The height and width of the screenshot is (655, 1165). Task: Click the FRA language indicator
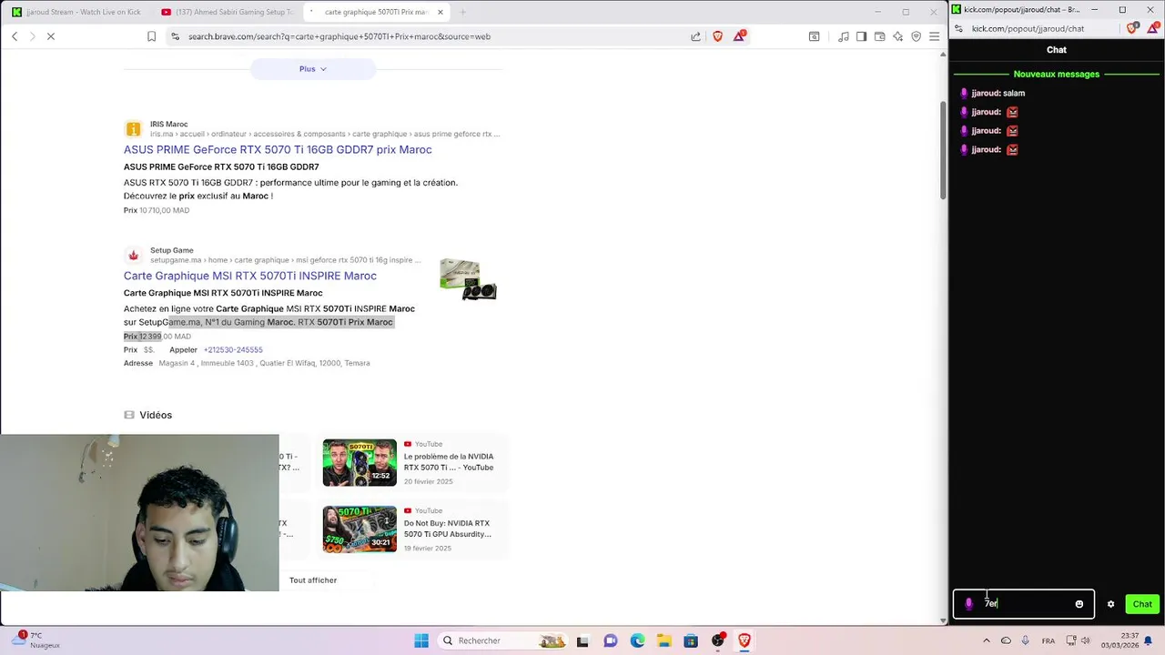(1048, 640)
